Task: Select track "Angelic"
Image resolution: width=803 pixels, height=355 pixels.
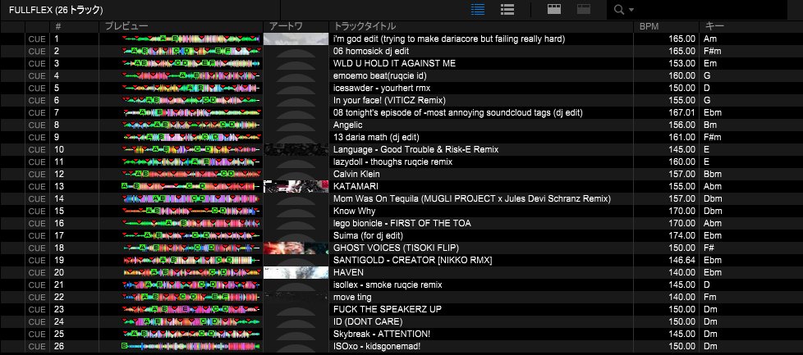Action: pyautogui.click(x=348, y=125)
